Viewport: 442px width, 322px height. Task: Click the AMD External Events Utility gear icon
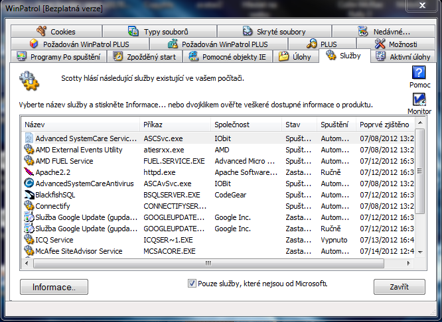[29, 150]
